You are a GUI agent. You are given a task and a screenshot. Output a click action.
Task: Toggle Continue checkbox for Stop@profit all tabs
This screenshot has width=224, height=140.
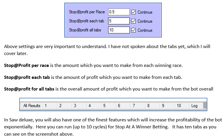pyautogui.click(x=133, y=30)
